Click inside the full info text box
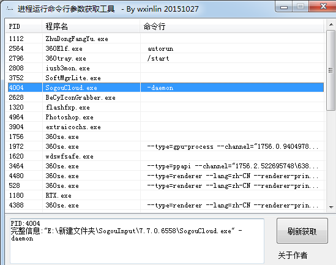 tap(137, 241)
